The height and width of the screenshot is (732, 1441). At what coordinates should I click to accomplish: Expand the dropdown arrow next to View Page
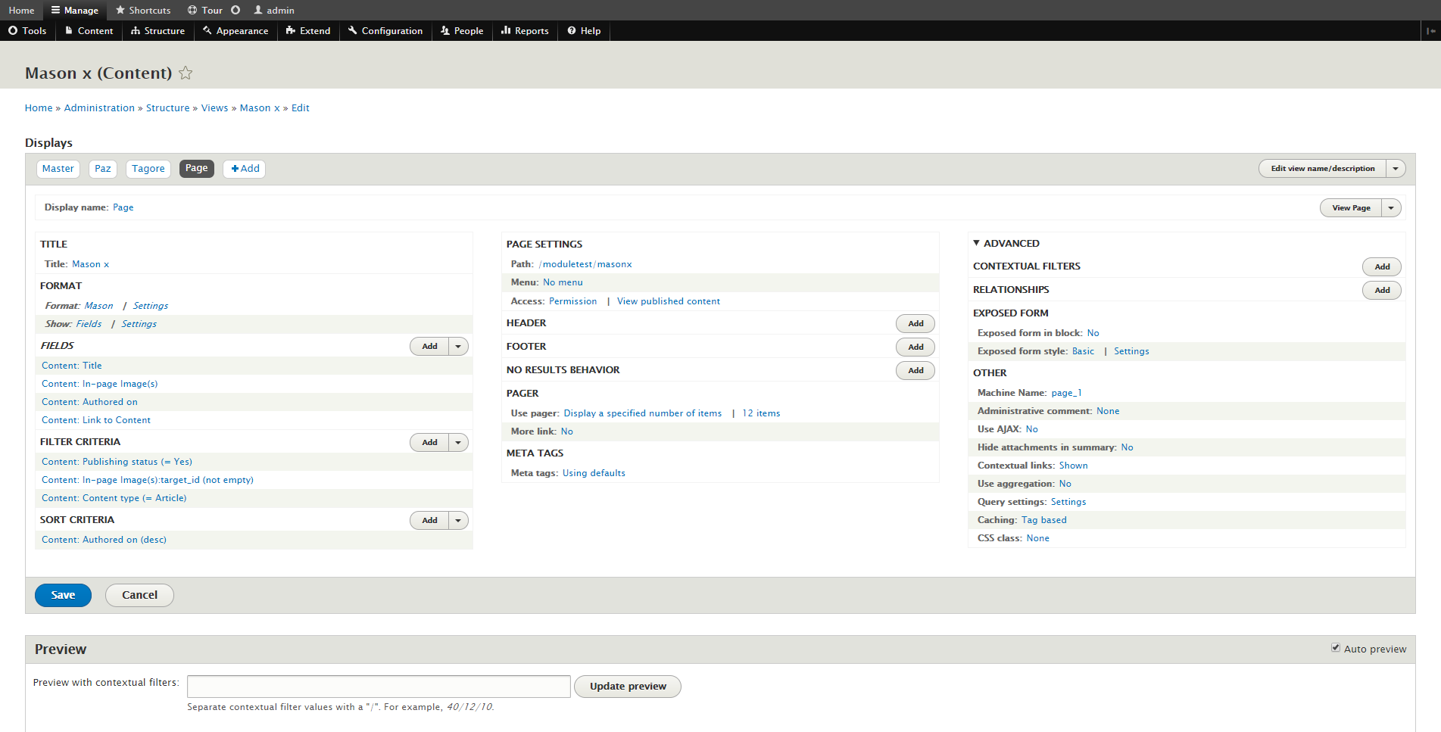pyautogui.click(x=1391, y=208)
